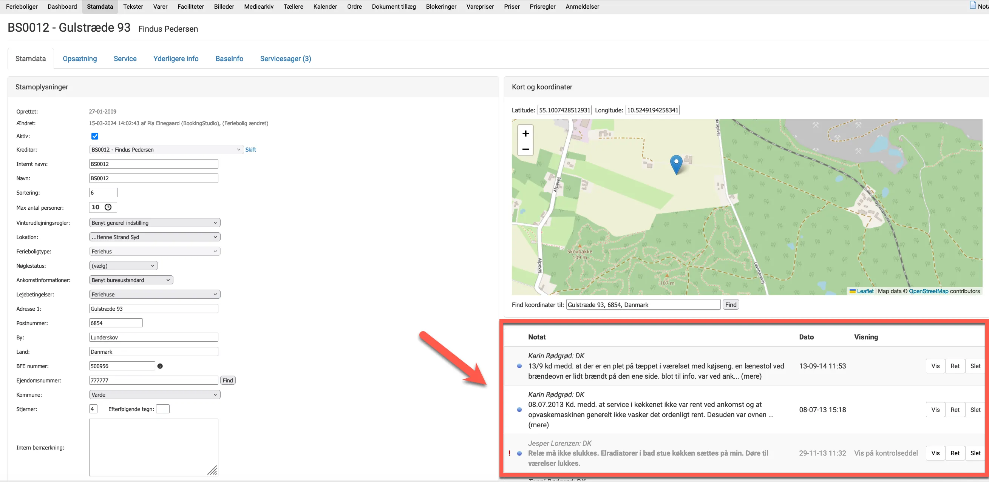Click the Skift link next to Kreditor

250,150
